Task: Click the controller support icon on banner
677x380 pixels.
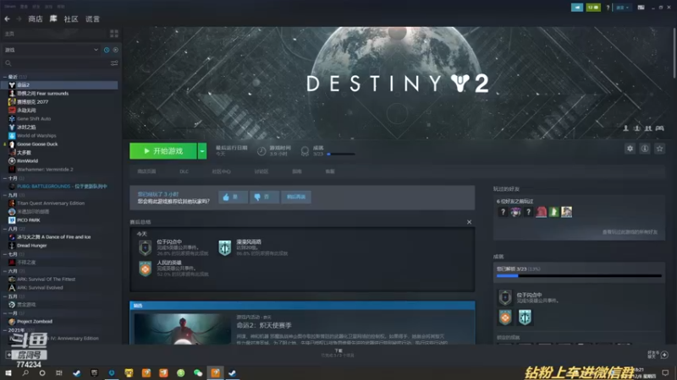Action: click(x=659, y=128)
